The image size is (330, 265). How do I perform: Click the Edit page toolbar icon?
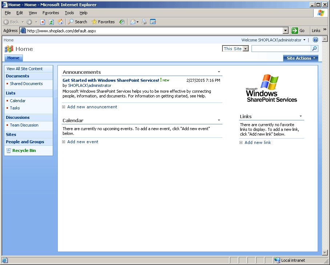153,22
